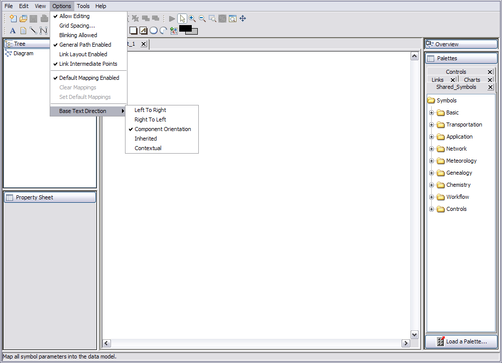Select the ellipse shape tool

[x=154, y=31]
